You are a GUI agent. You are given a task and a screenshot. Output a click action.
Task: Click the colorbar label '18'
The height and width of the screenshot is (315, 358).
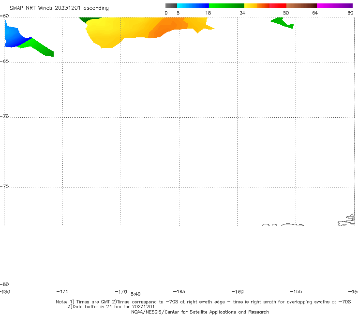(208, 13)
